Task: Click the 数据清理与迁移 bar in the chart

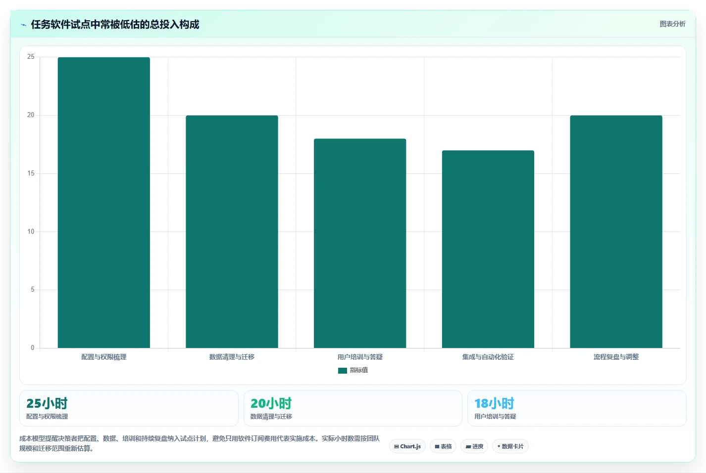Action: [x=232, y=232]
